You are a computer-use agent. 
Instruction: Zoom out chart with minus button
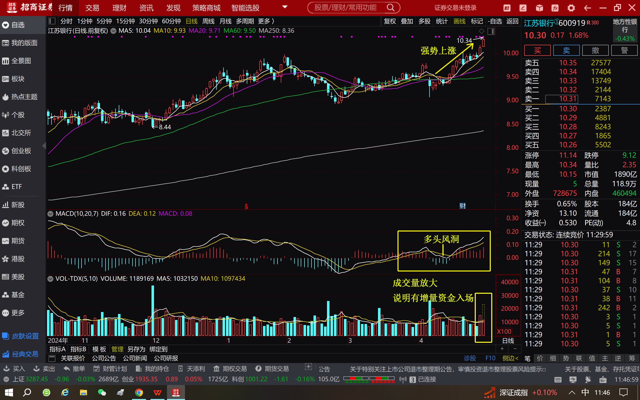[515, 349]
